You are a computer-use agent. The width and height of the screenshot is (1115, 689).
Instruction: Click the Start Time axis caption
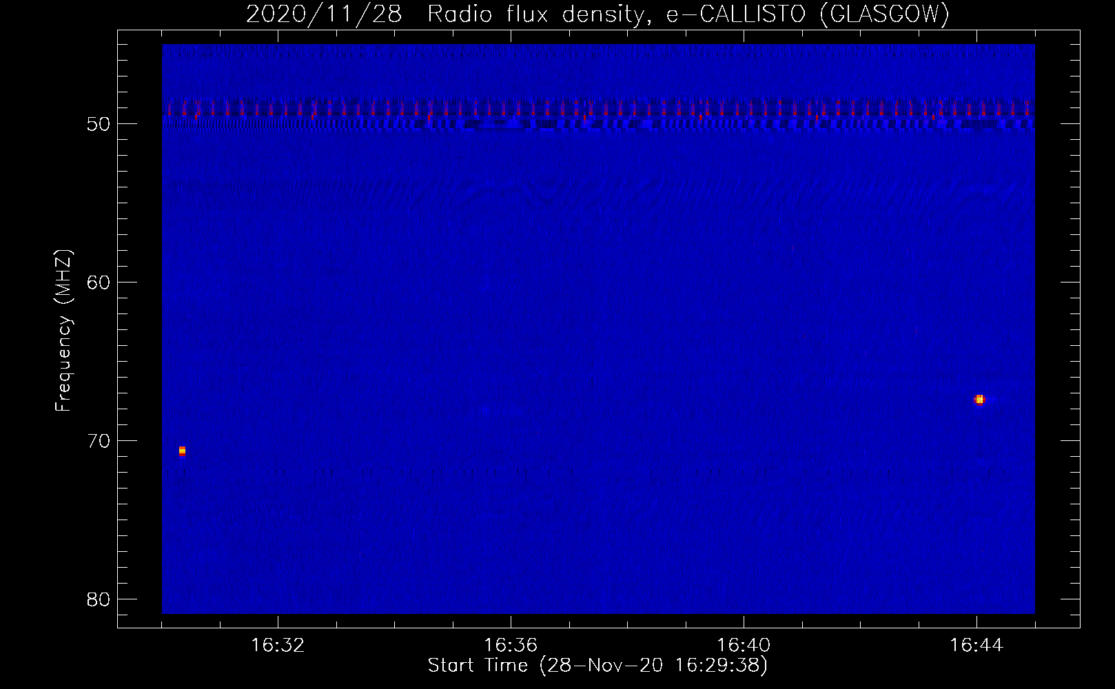(x=597, y=666)
